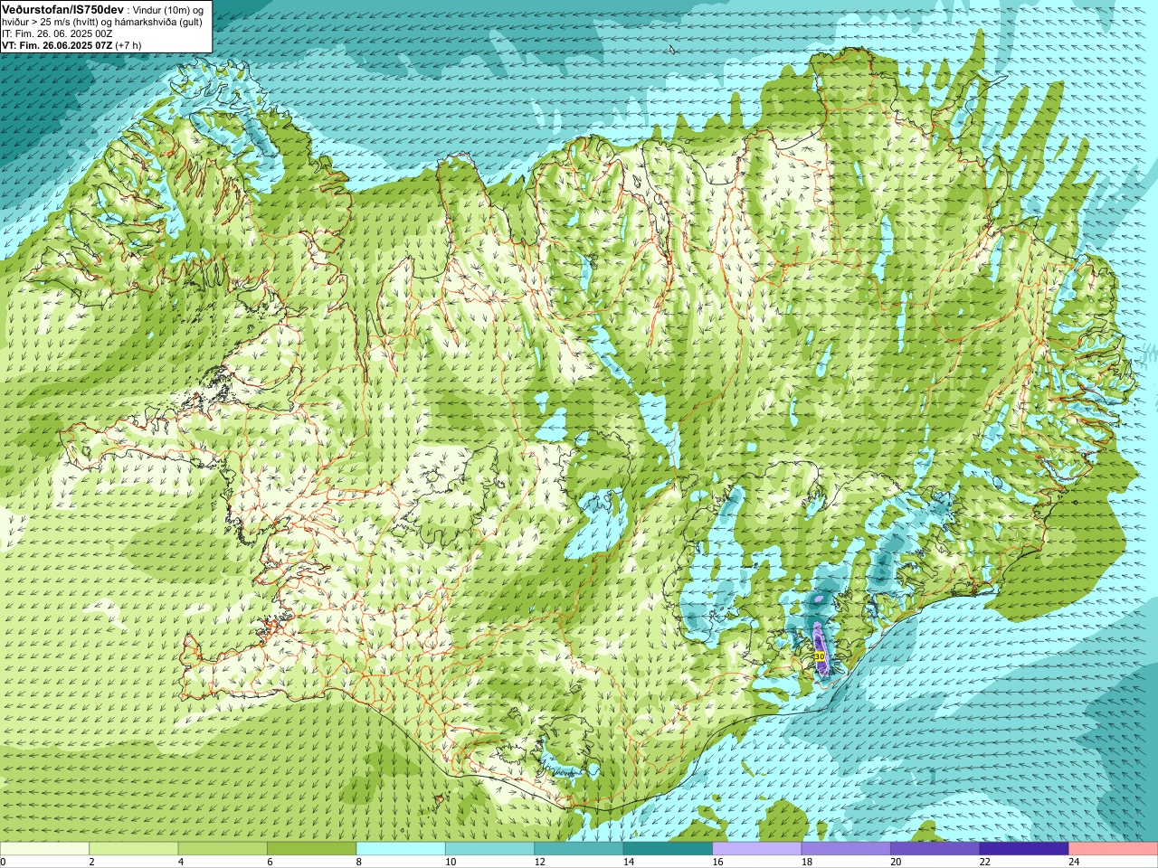
Task: Click the legend scale label "24"
Action: pos(1073,862)
